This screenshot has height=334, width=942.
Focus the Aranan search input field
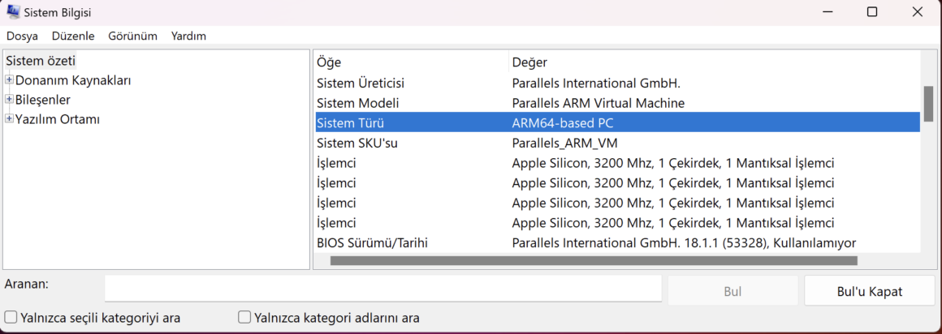pos(382,289)
